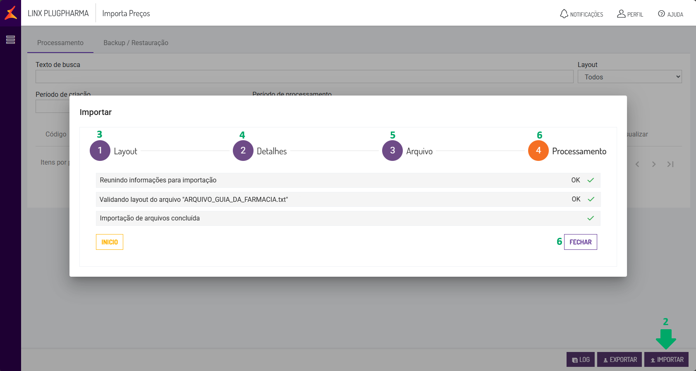The image size is (696, 371).
Task: Click check mark on Validando layout row
Action: coord(591,199)
